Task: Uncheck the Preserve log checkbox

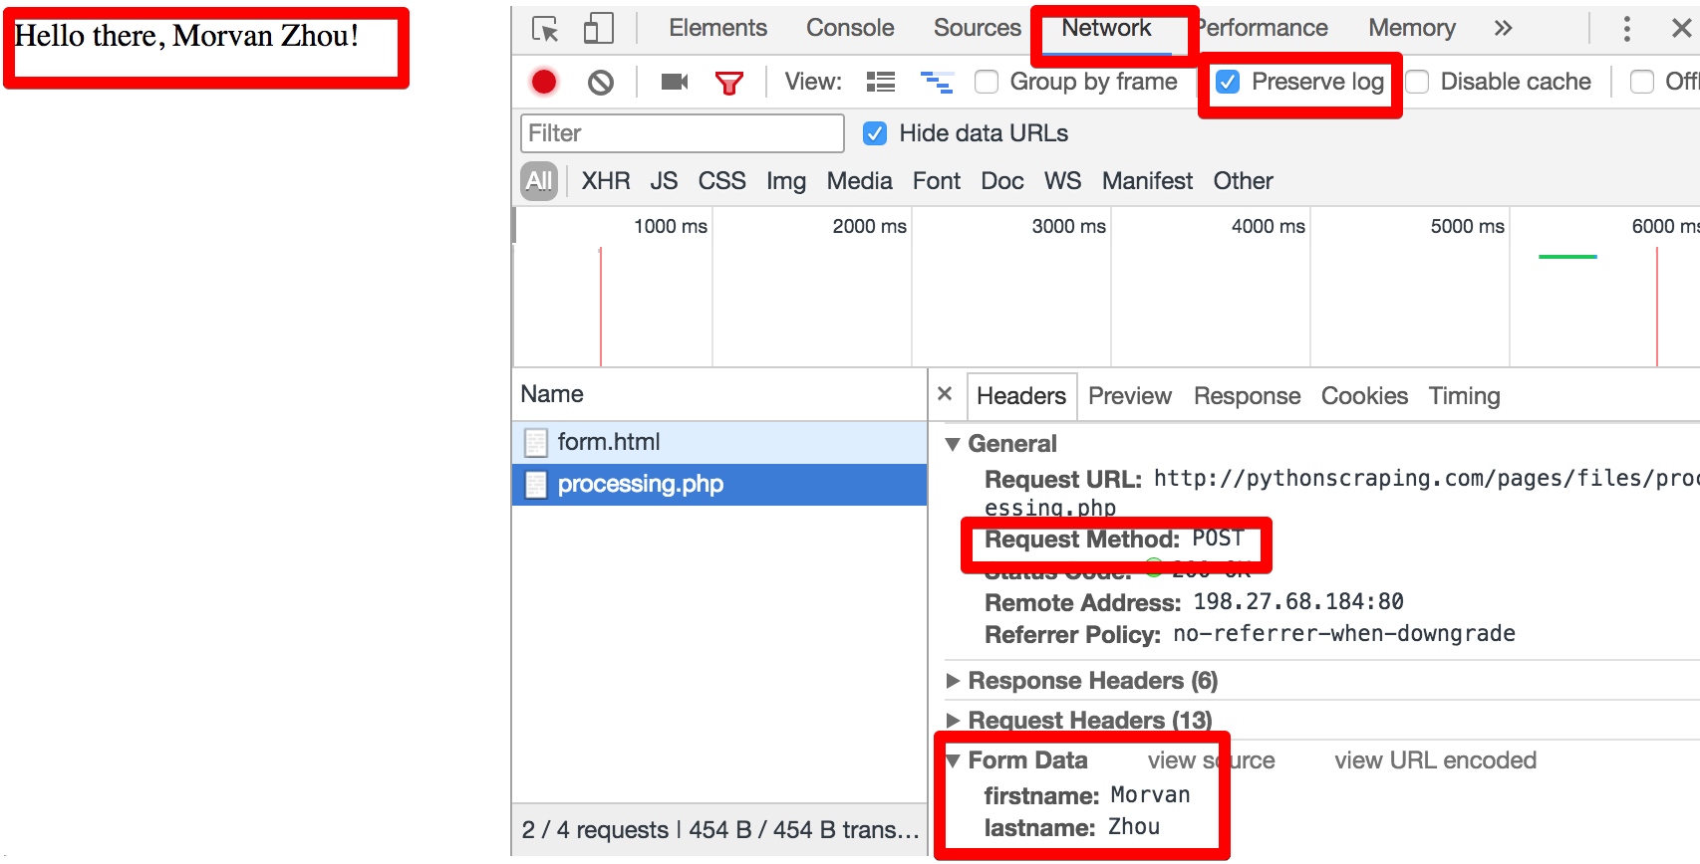Action: click(1229, 82)
